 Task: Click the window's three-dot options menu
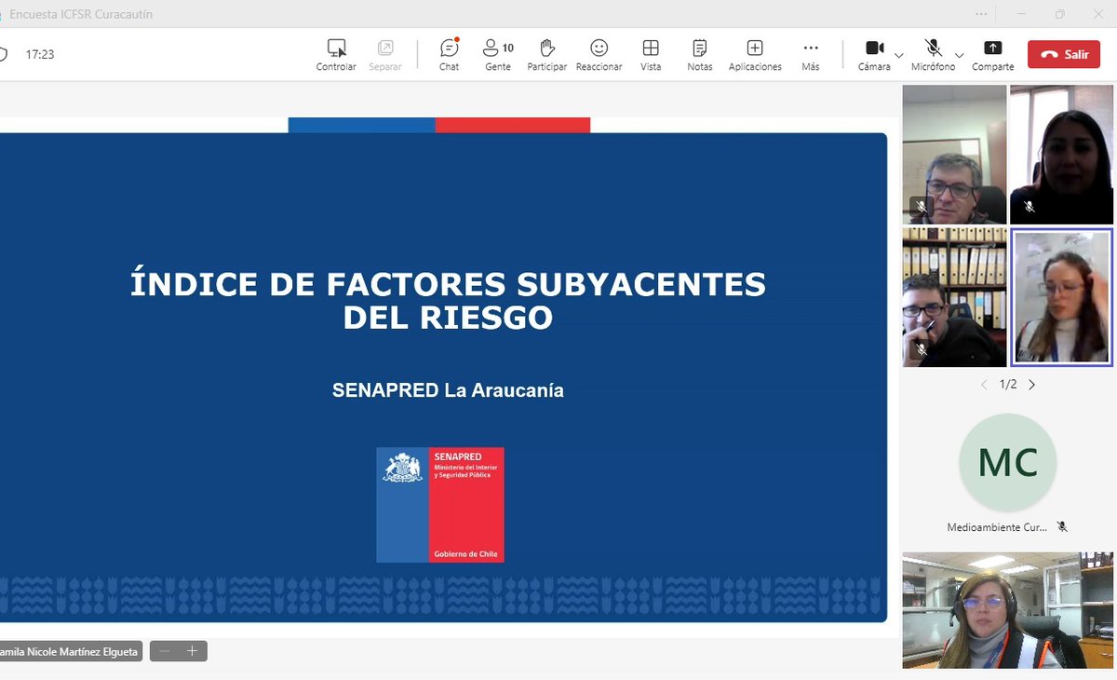click(x=982, y=14)
